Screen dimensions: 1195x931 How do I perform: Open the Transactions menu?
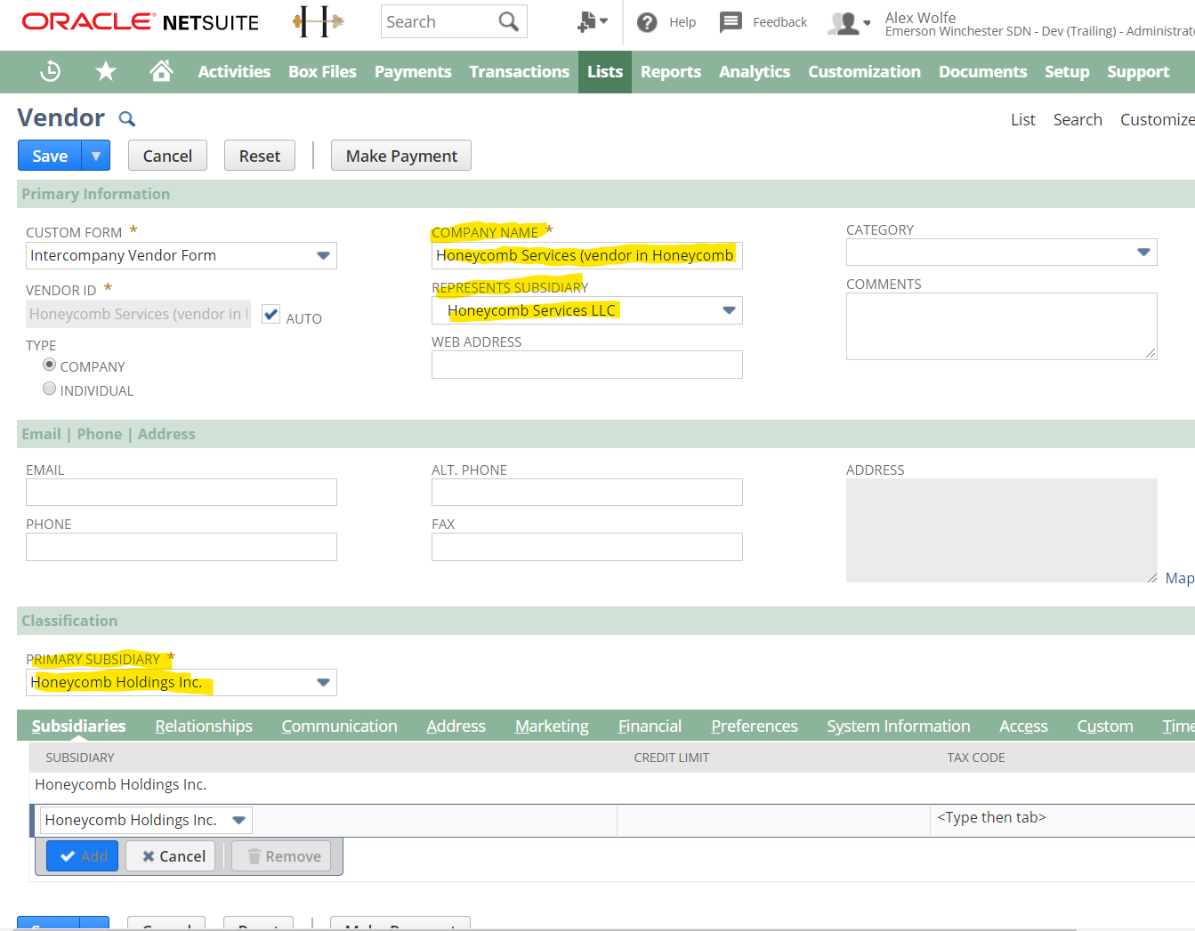coord(520,72)
